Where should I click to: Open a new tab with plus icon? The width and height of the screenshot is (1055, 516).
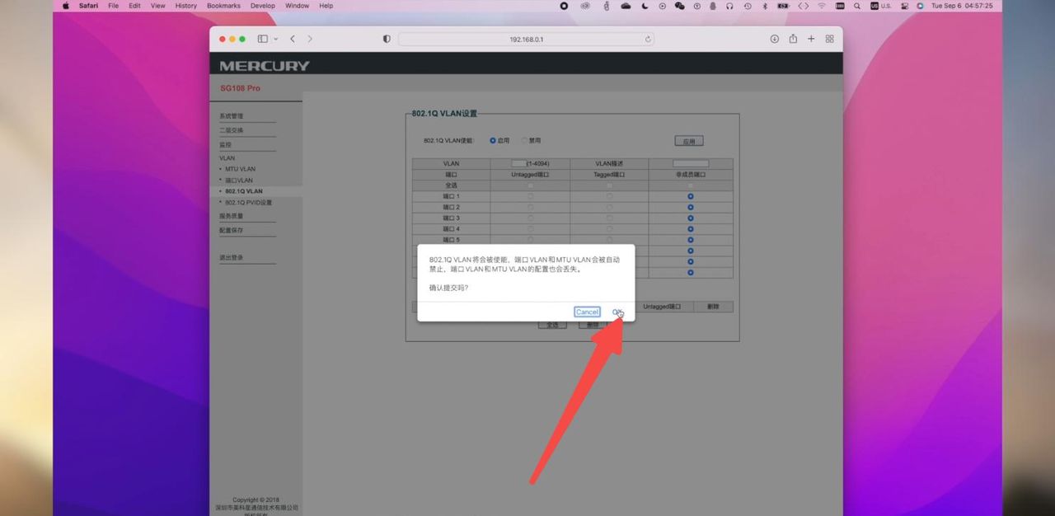coord(811,39)
